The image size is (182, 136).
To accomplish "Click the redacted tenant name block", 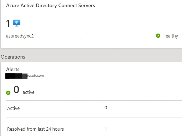I will [16, 76].
